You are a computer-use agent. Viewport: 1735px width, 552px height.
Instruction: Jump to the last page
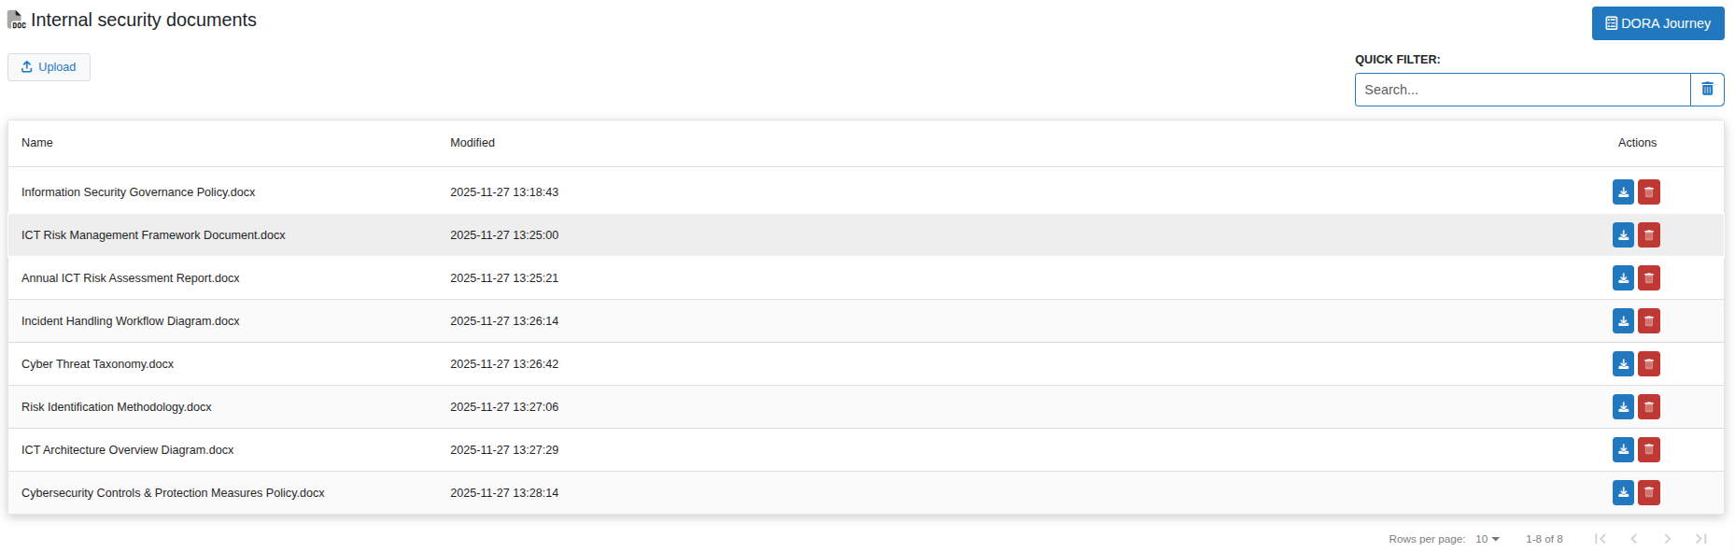(1701, 539)
